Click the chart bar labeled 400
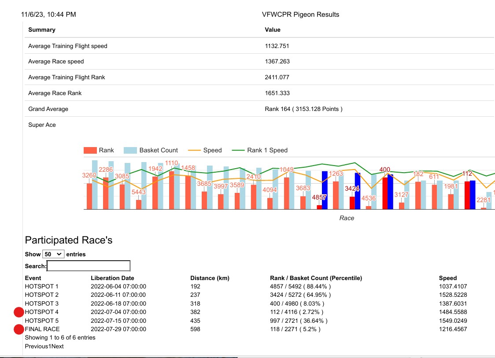The image size is (495, 358). [x=385, y=193]
